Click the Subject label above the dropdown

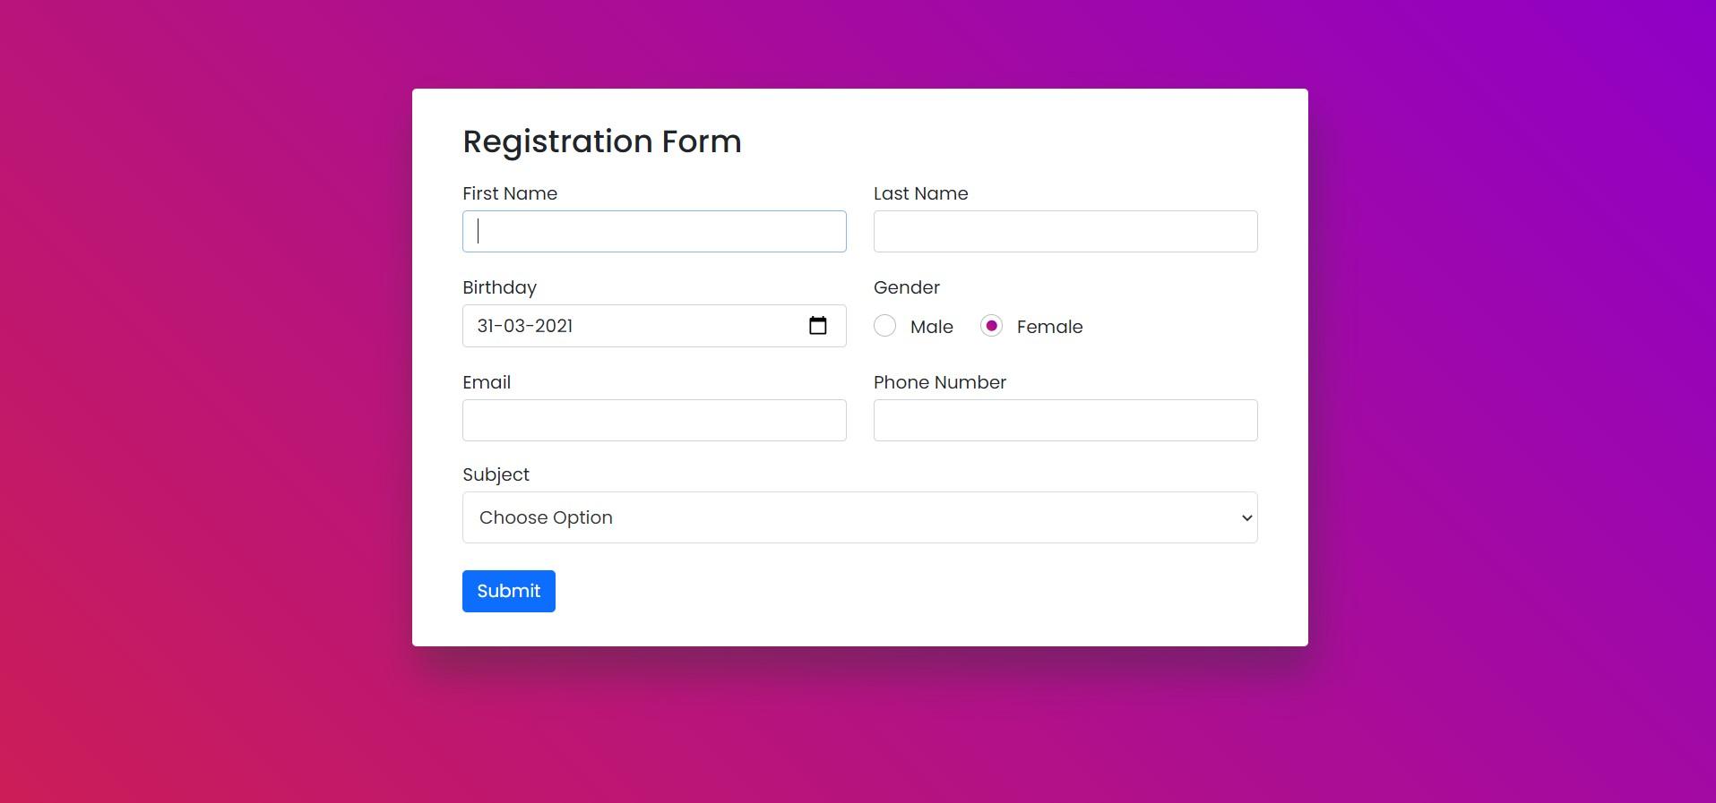496,474
